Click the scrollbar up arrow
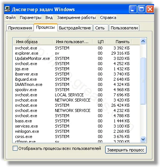This screenshot has height=167, width=160. [x=143, y=41]
